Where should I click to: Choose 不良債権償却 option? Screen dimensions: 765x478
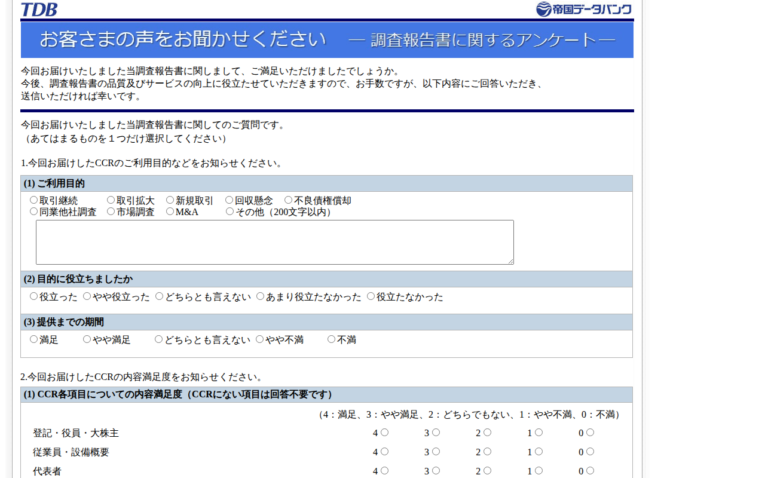pyautogui.click(x=288, y=200)
